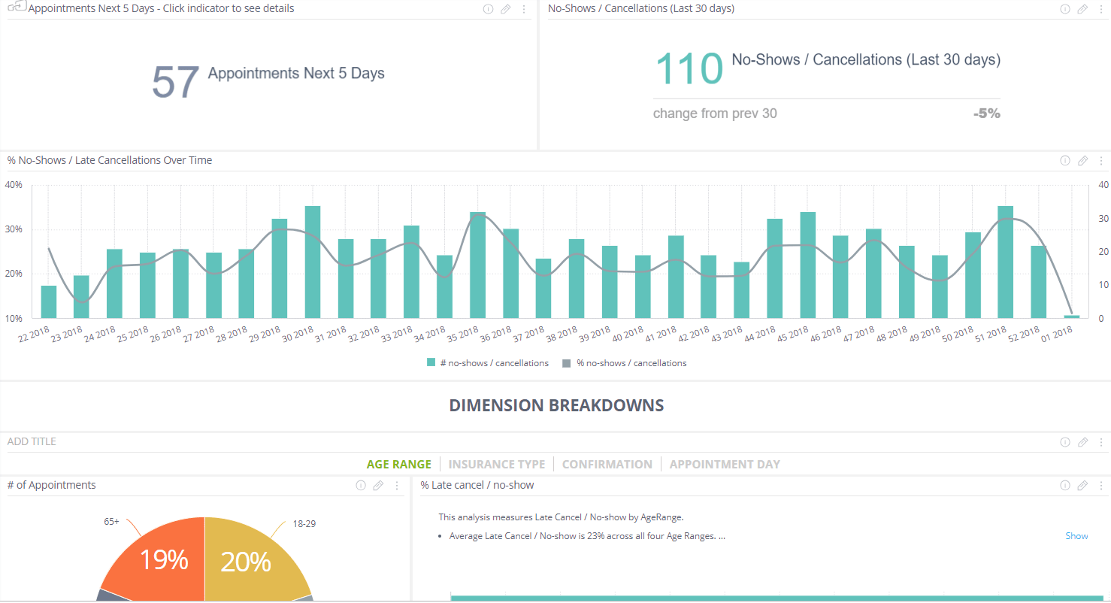Select the APPOINTMENT DAY tab

[x=725, y=465]
